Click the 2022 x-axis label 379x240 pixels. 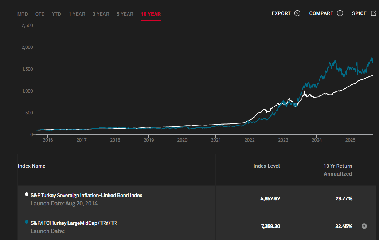(249, 140)
